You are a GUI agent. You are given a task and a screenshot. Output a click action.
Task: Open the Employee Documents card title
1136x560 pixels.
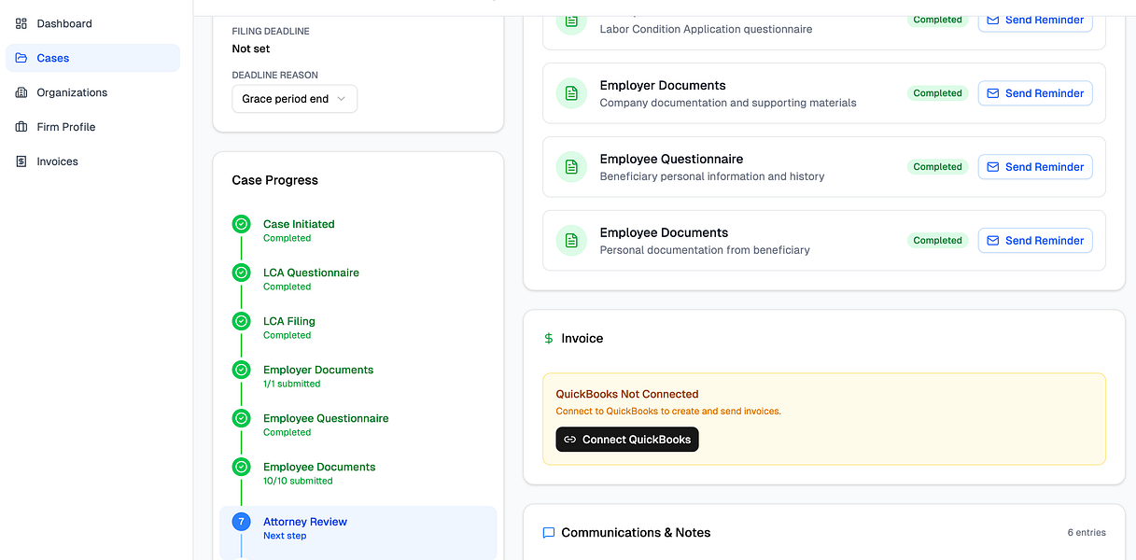pos(664,232)
